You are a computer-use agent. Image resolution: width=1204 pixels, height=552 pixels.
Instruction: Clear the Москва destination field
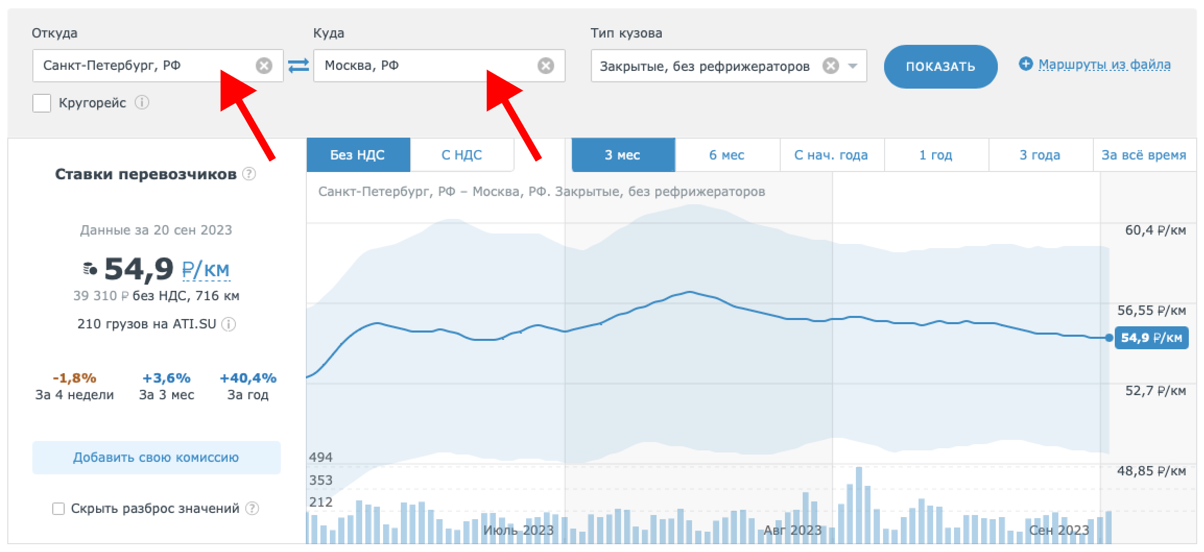[546, 66]
